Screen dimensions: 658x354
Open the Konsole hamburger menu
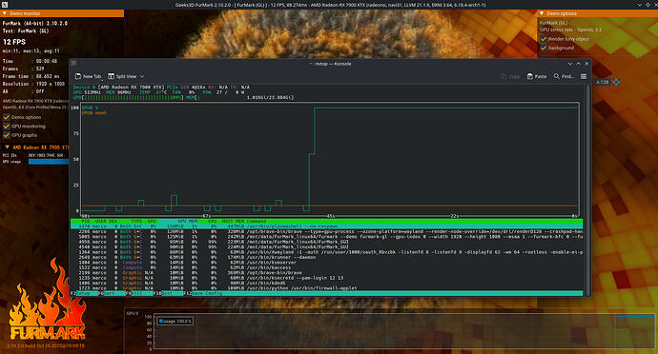(584, 76)
